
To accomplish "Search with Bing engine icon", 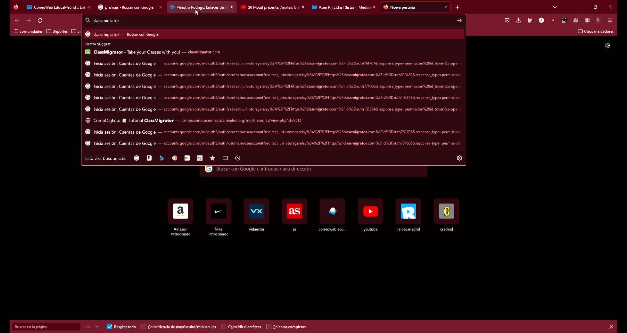I will [x=162, y=158].
